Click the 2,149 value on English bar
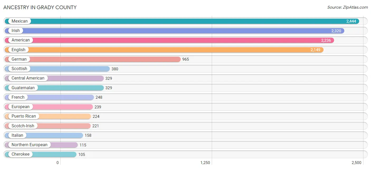 [315, 50]
